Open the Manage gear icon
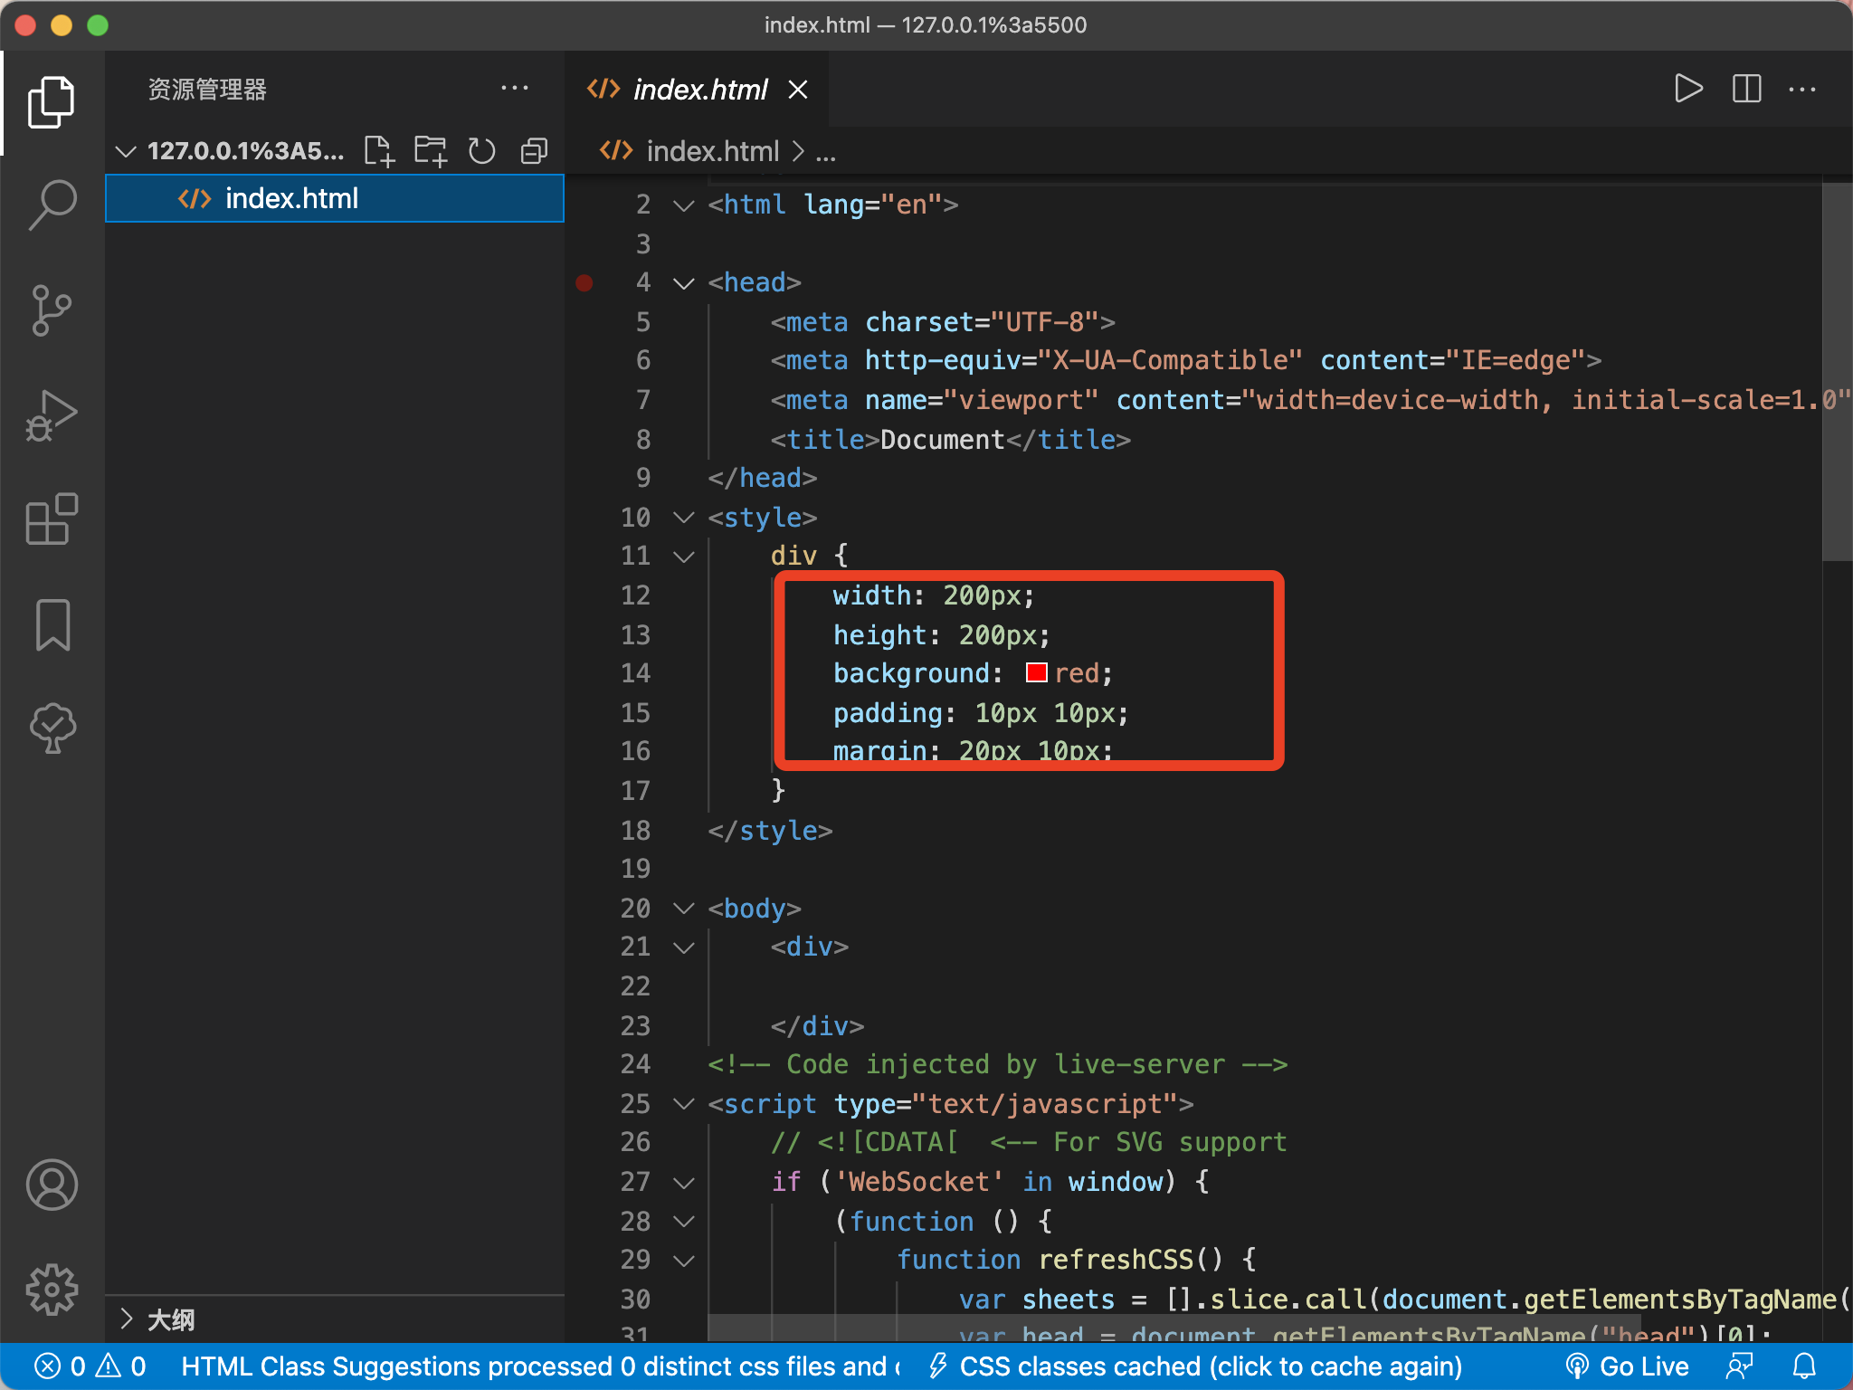The height and width of the screenshot is (1390, 1853). point(52,1289)
